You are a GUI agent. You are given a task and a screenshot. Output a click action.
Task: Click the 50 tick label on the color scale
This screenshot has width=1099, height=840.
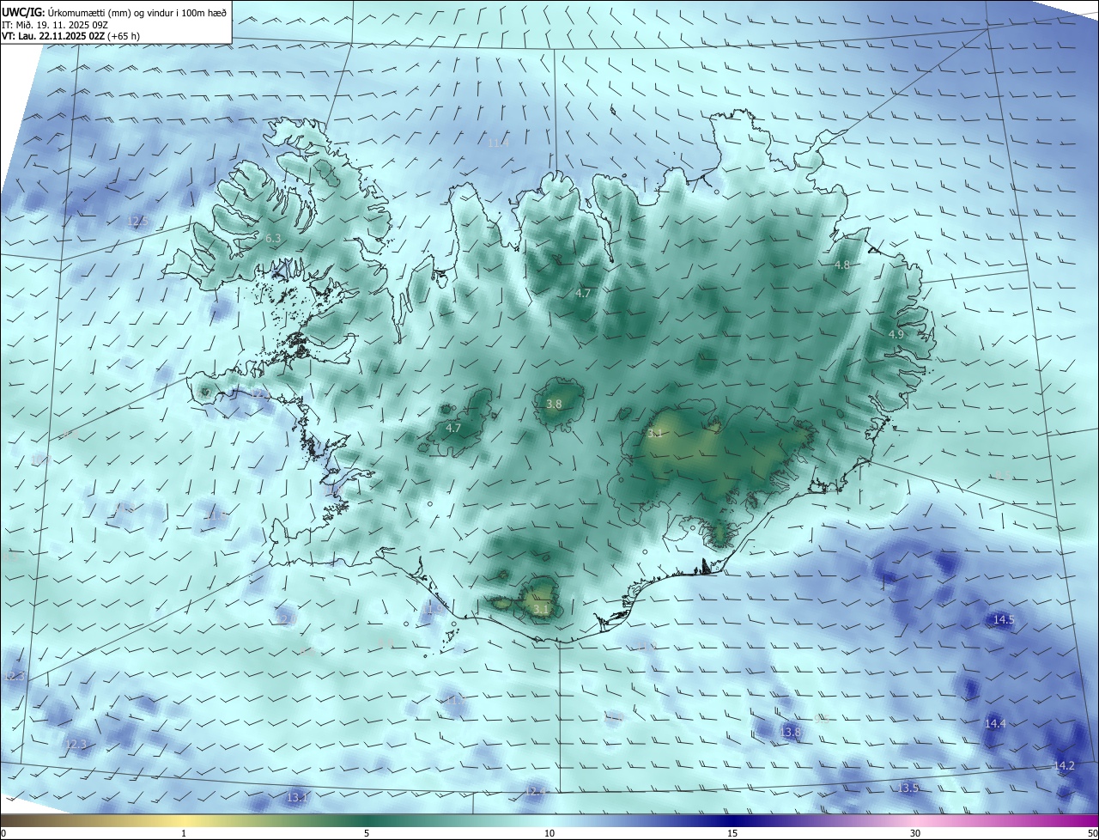(x=1091, y=833)
